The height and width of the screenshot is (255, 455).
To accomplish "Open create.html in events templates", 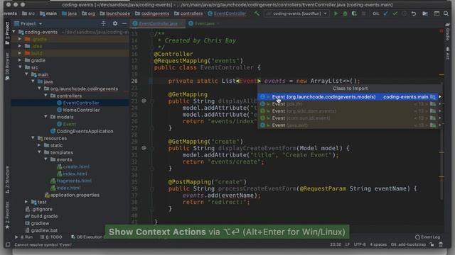I will 76,166.
